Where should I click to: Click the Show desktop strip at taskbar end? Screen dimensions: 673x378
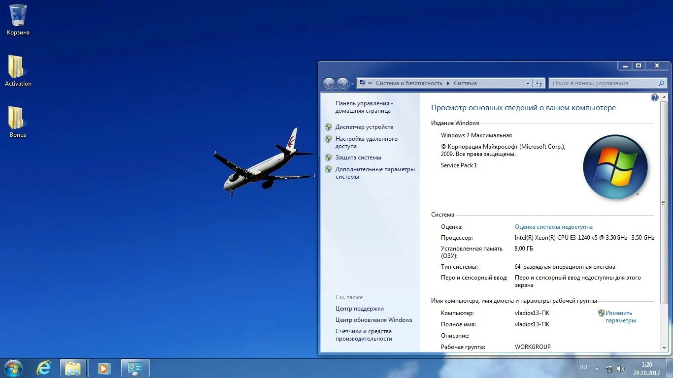click(x=670, y=368)
